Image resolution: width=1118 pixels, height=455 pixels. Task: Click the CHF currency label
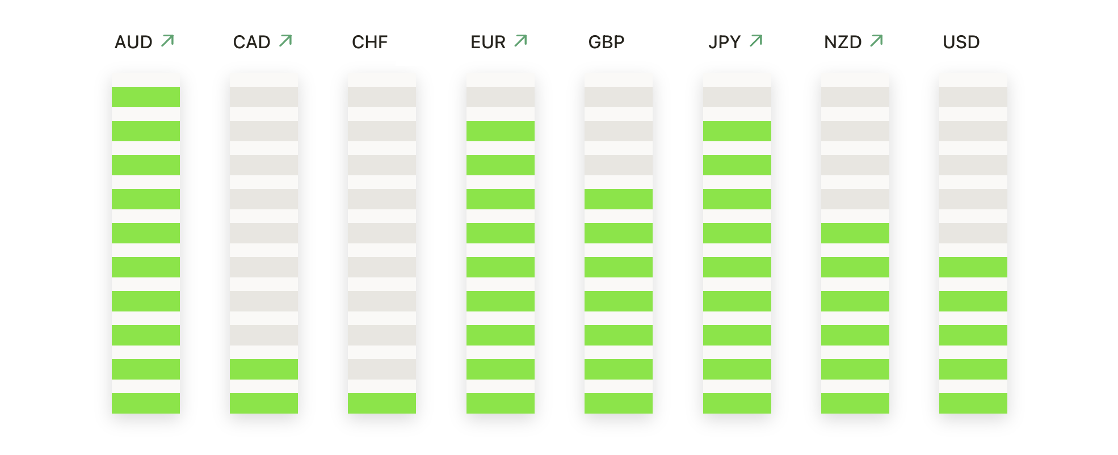coord(370,43)
